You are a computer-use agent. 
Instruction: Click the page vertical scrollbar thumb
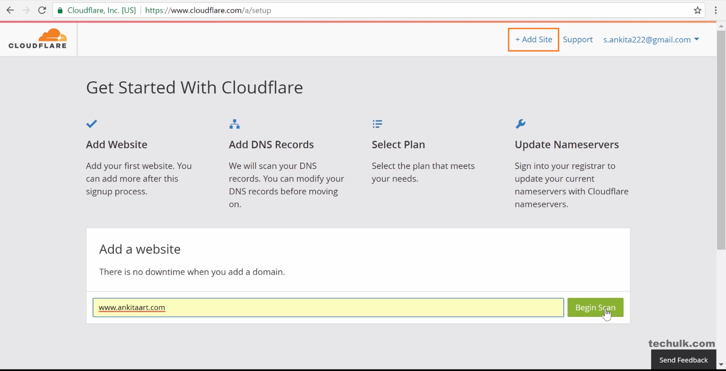[721, 140]
